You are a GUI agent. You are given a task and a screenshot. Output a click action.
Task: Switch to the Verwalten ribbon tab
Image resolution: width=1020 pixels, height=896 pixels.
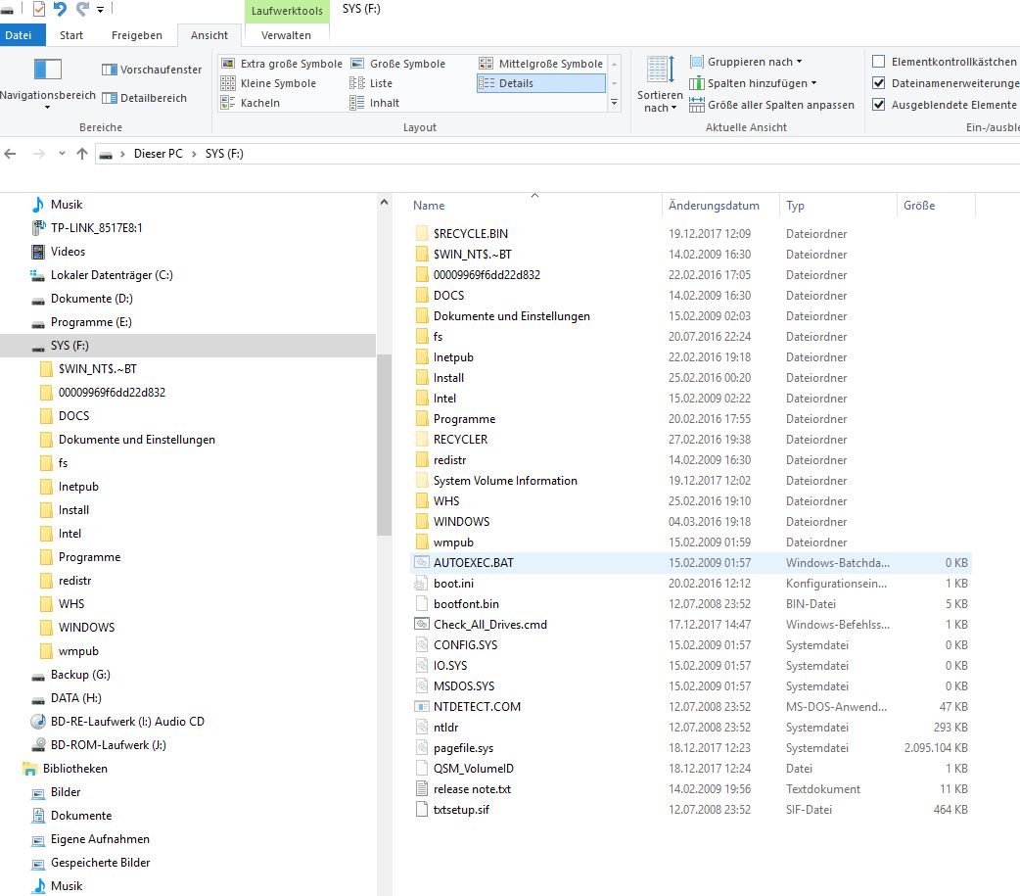pyautogui.click(x=286, y=35)
